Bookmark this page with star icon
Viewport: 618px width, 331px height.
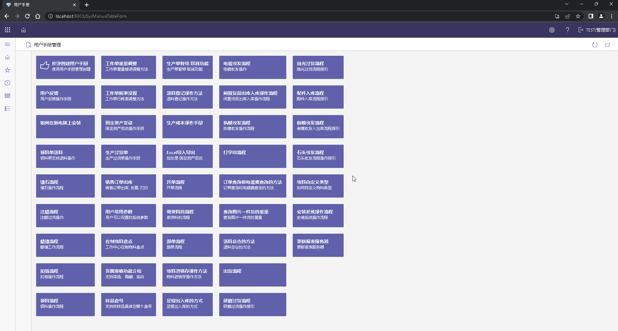pyautogui.click(x=578, y=16)
